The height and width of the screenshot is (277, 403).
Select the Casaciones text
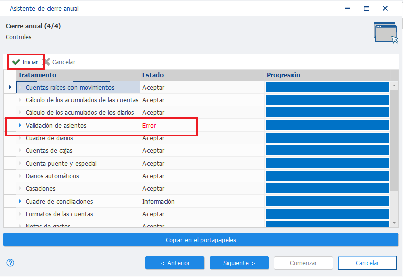tap(41, 189)
